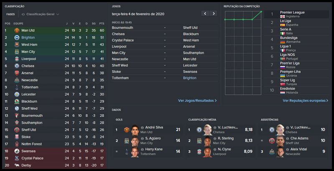334x171 pixels.
Task: Open André Silva's player info icon
Action: point(142,128)
